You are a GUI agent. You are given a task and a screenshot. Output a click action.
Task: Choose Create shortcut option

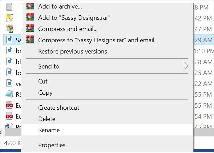(x=59, y=107)
